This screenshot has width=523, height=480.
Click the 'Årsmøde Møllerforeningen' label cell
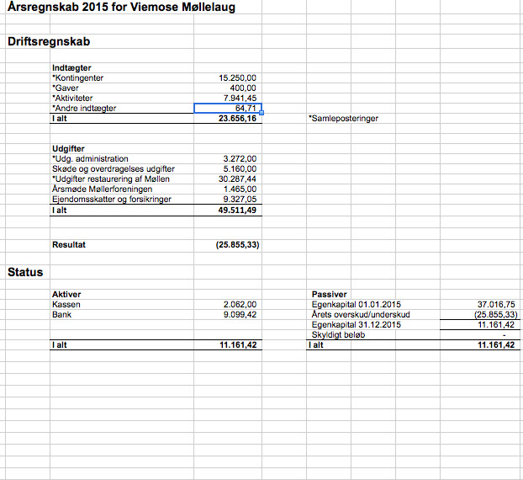[102, 189]
